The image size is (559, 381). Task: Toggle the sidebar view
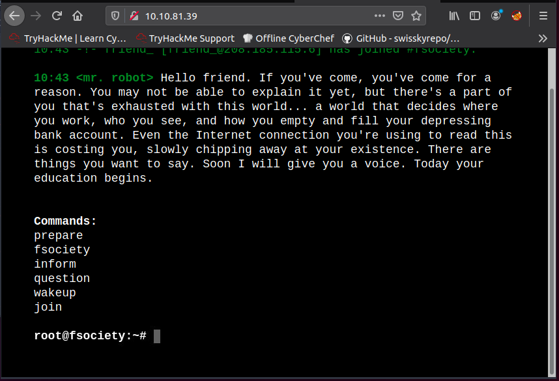pos(475,16)
